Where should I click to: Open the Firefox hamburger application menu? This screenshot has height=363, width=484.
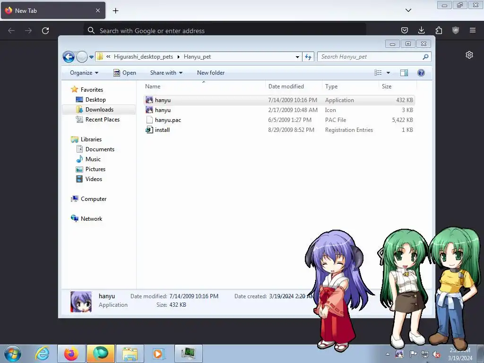pyautogui.click(x=473, y=30)
